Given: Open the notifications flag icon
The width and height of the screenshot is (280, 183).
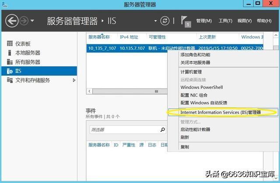Looking at the screenshot, I should pyautogui.click(x=185, y=21).
